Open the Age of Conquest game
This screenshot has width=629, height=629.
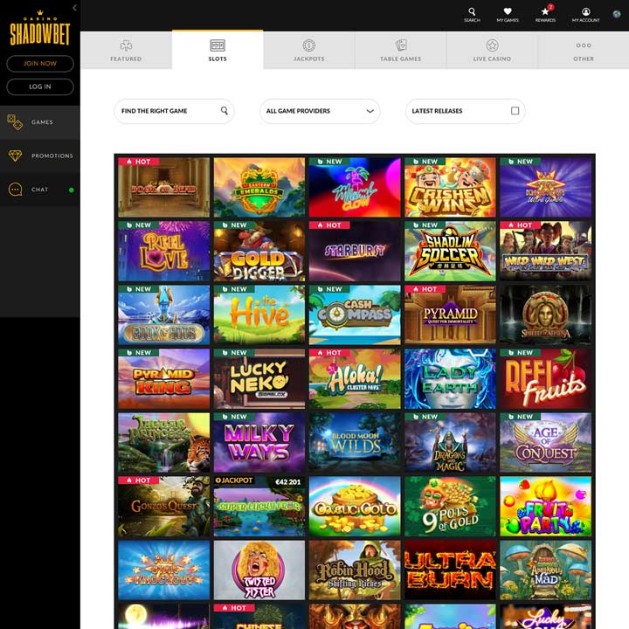tap(545, 442)
